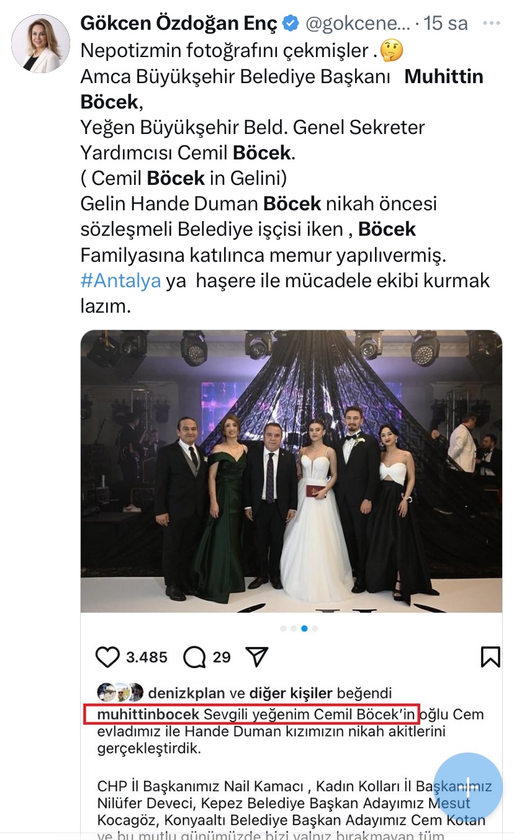Click the Gökcen Özdoğan Enç display name

point(179,24)
